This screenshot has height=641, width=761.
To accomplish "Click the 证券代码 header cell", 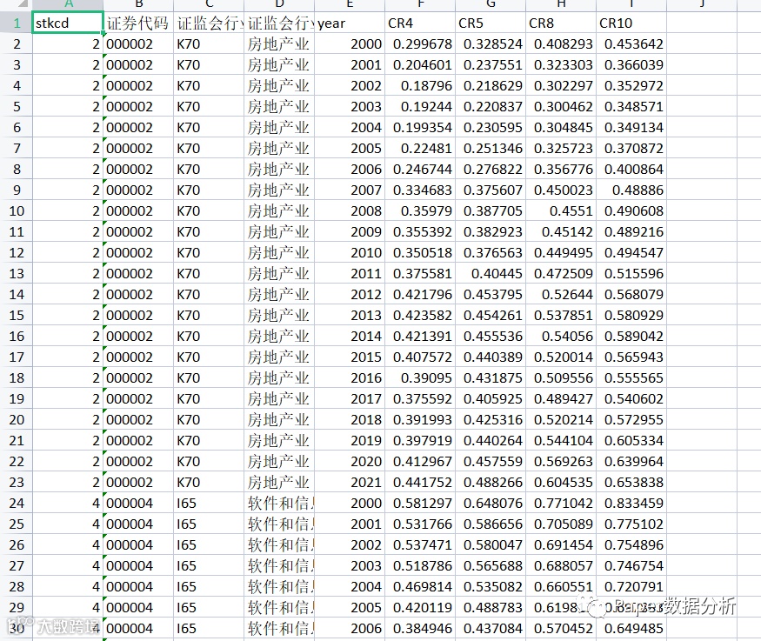I will pos(137,23).
